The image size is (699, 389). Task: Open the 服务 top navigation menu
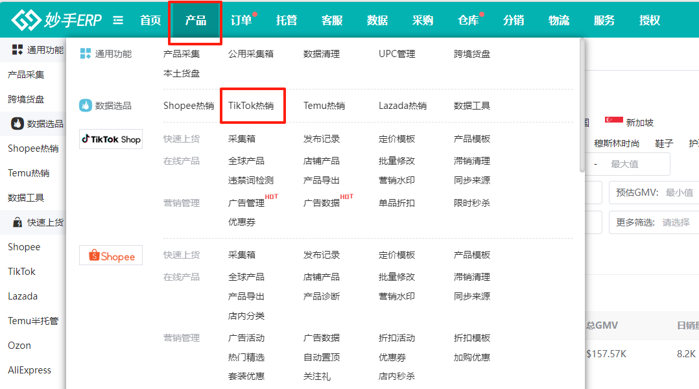604,20
